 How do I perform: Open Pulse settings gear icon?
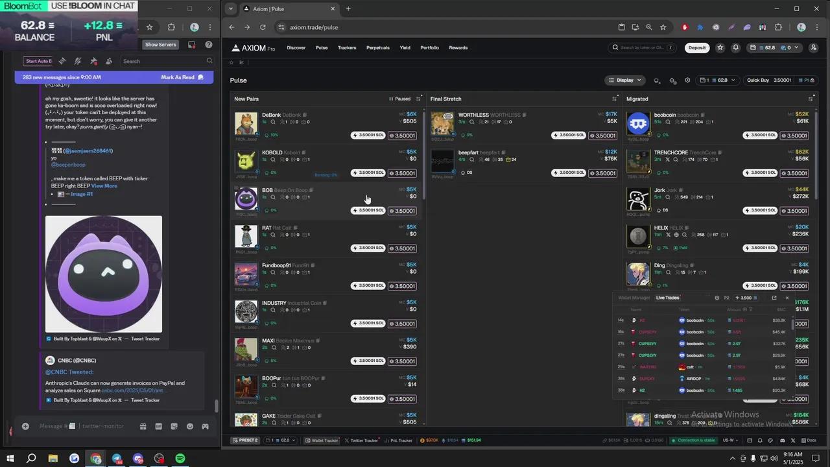tap(687, 80)
